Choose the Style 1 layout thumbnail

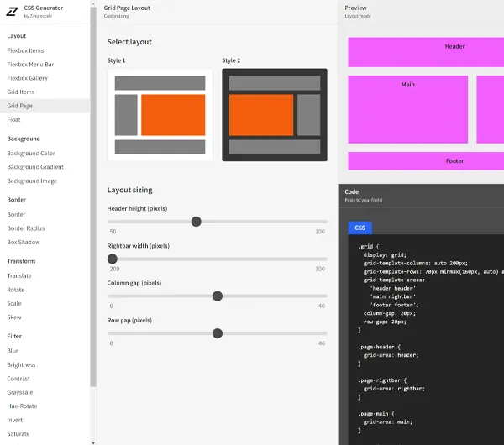[160, 115]
